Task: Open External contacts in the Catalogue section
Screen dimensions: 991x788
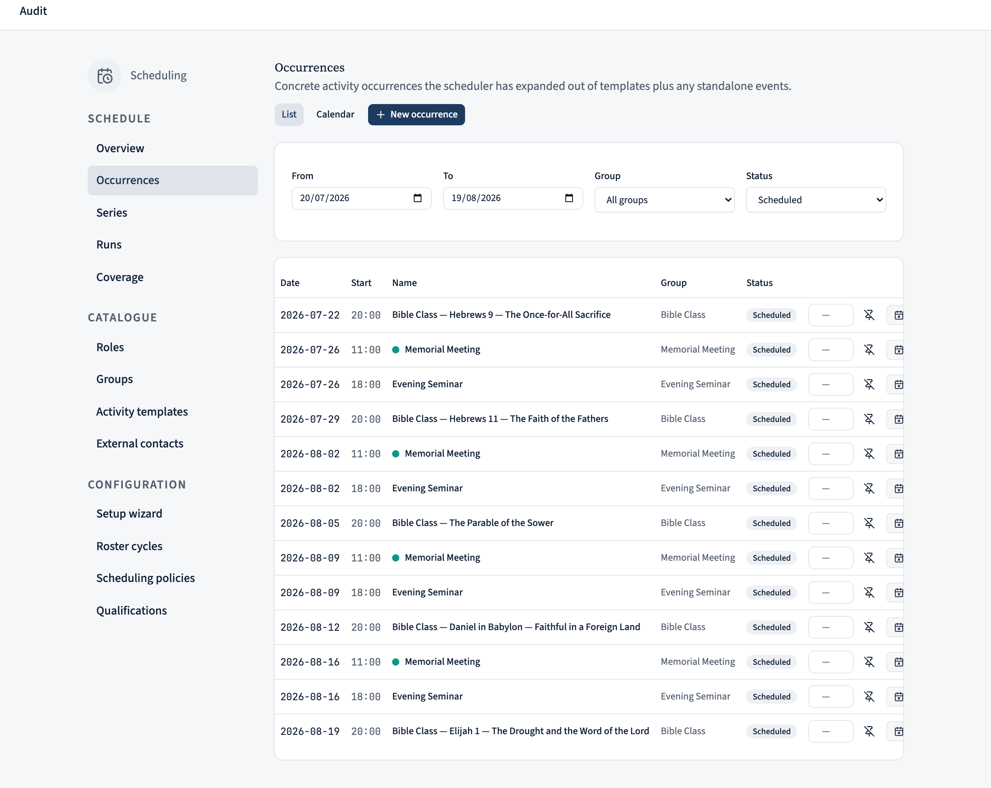Action: [x=172, y=444]
